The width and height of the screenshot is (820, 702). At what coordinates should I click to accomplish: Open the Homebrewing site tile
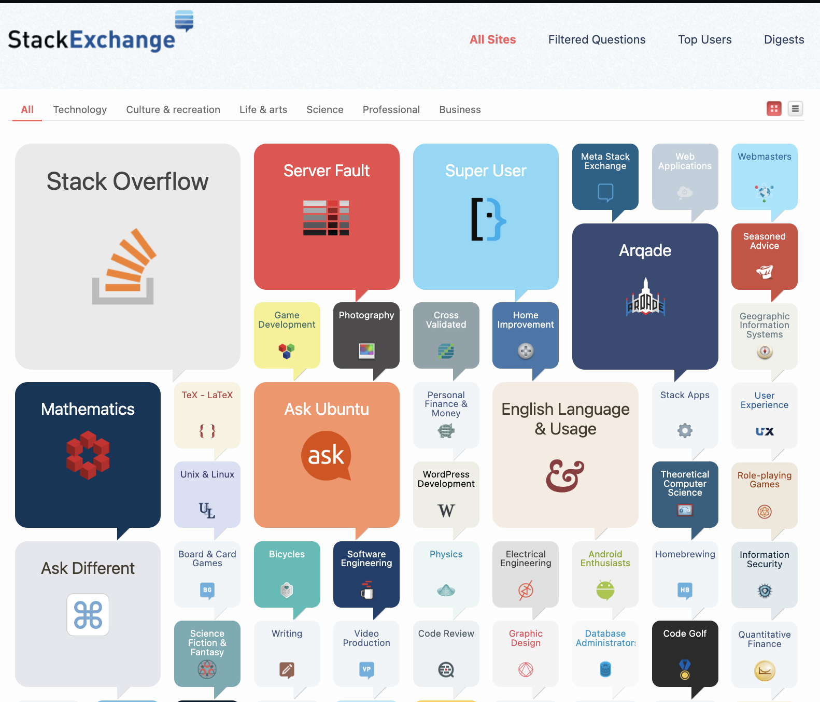pos(685,574)
